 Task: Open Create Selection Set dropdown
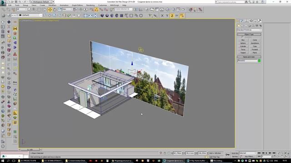click(x=123, y=9)
